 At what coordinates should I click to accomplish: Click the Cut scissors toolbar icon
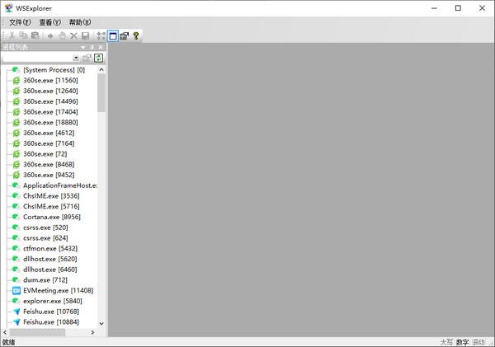click(12, 36)
